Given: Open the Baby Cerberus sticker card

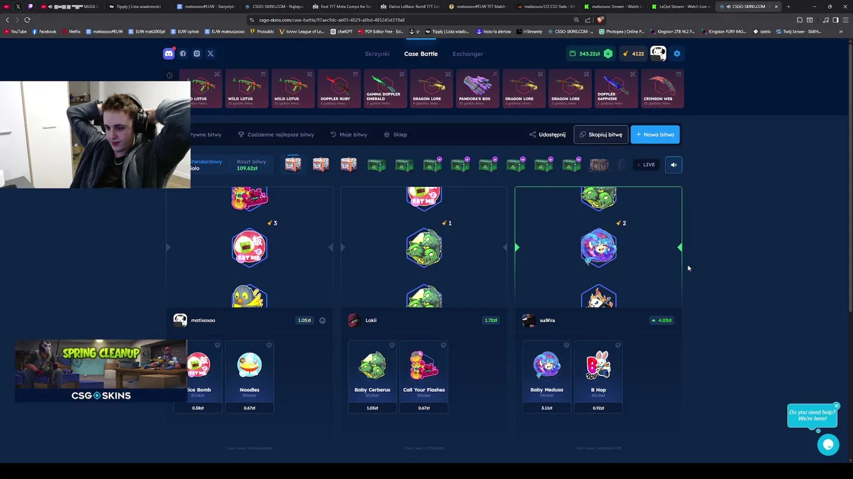Looking at the screenshot, I should (x=373, y=377).
